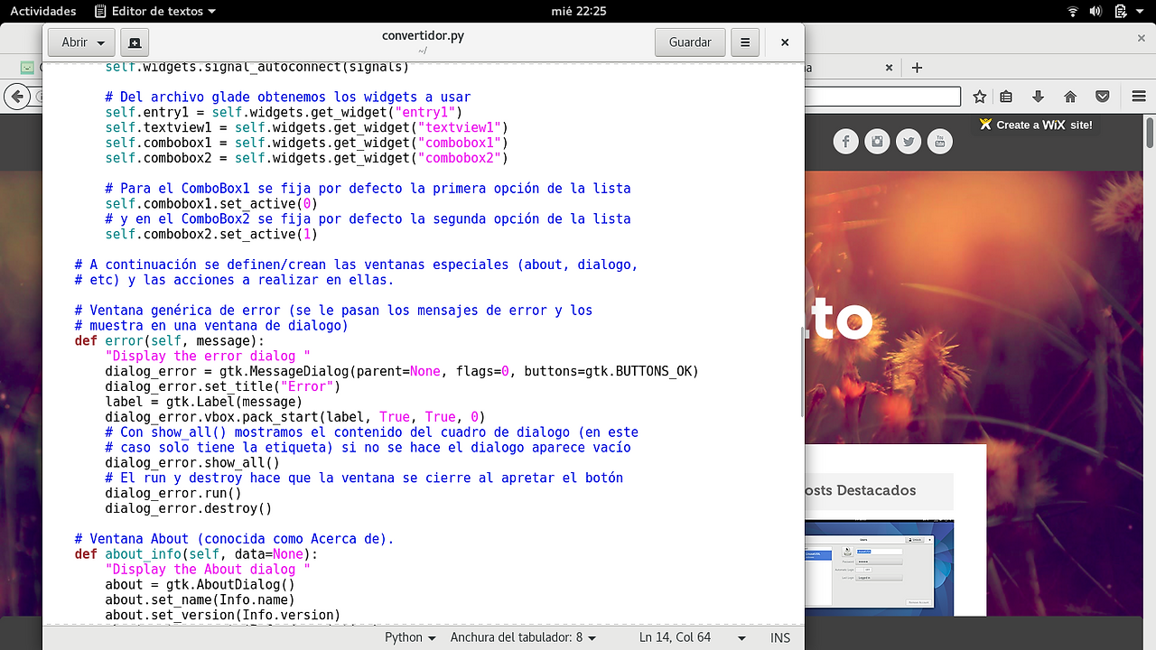
Task: Go back in the browser window
Action: 15,97
